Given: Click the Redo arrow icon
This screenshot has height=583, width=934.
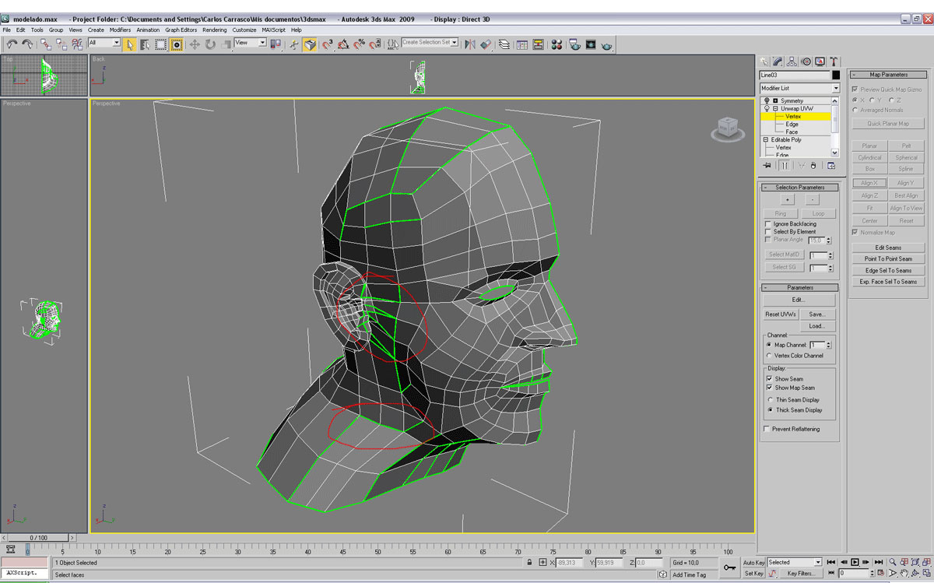Looking at the screenshot, I should tap(27, 44).
